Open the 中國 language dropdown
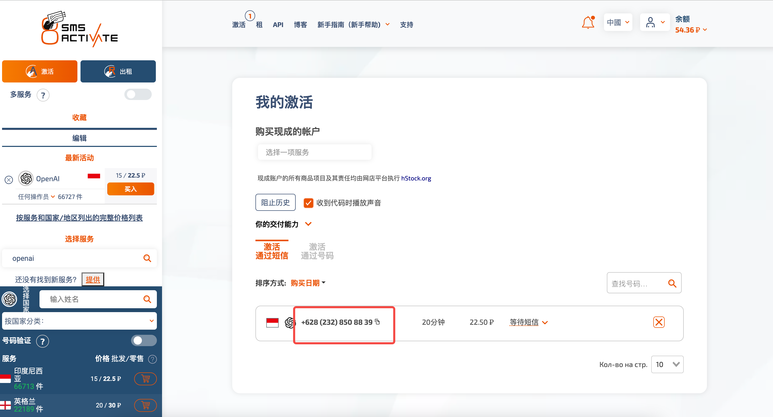This screenshot has height=417, width=773. [618, 22]
